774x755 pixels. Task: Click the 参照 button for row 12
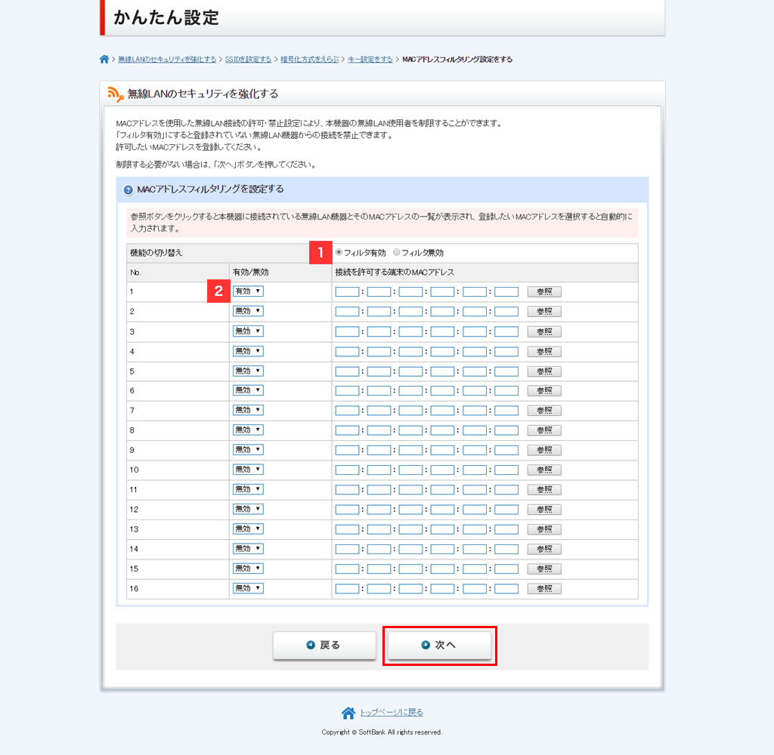click(x=544, y=510)
